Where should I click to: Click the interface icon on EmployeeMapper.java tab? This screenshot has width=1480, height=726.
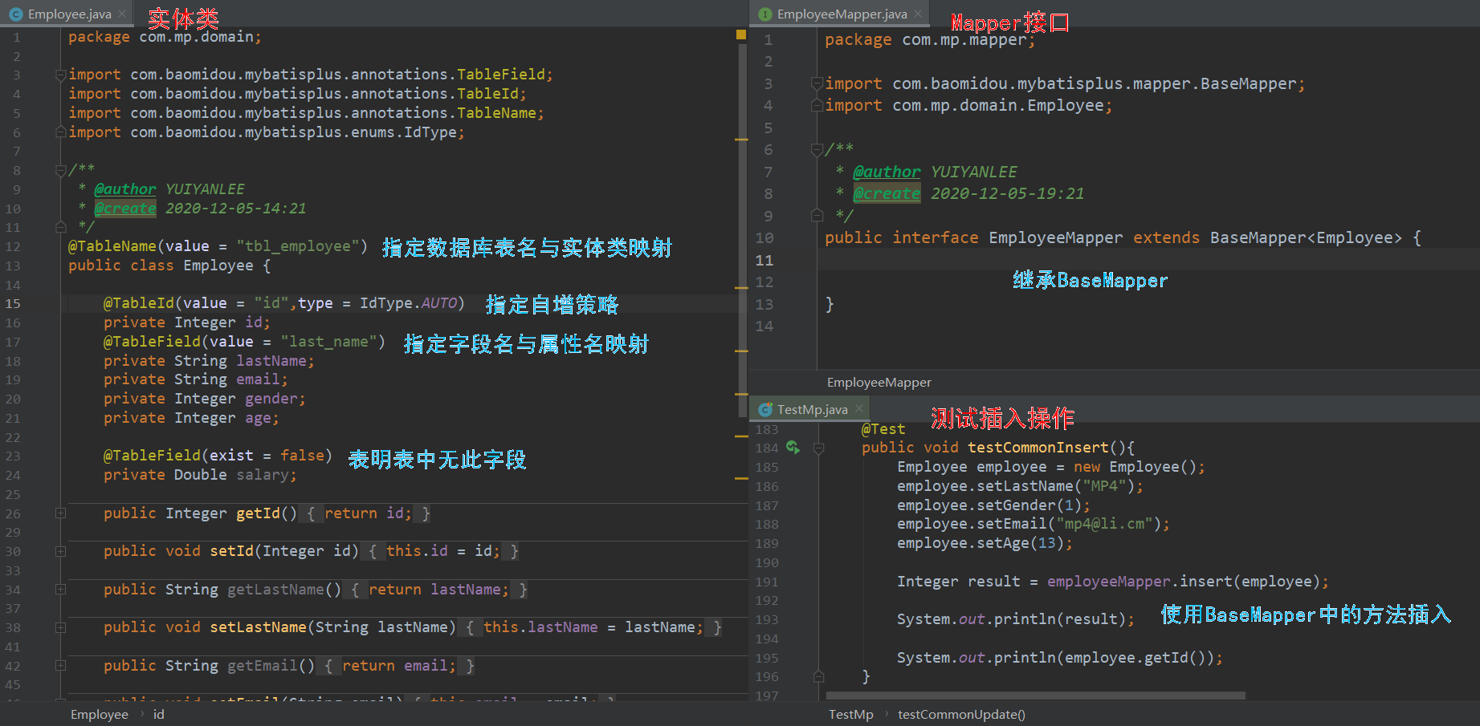tap(765, 14)
